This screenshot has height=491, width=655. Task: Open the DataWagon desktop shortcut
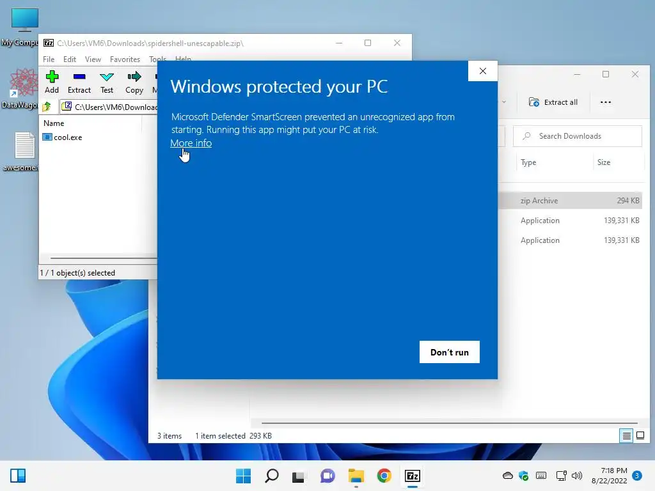pos(21,88)
